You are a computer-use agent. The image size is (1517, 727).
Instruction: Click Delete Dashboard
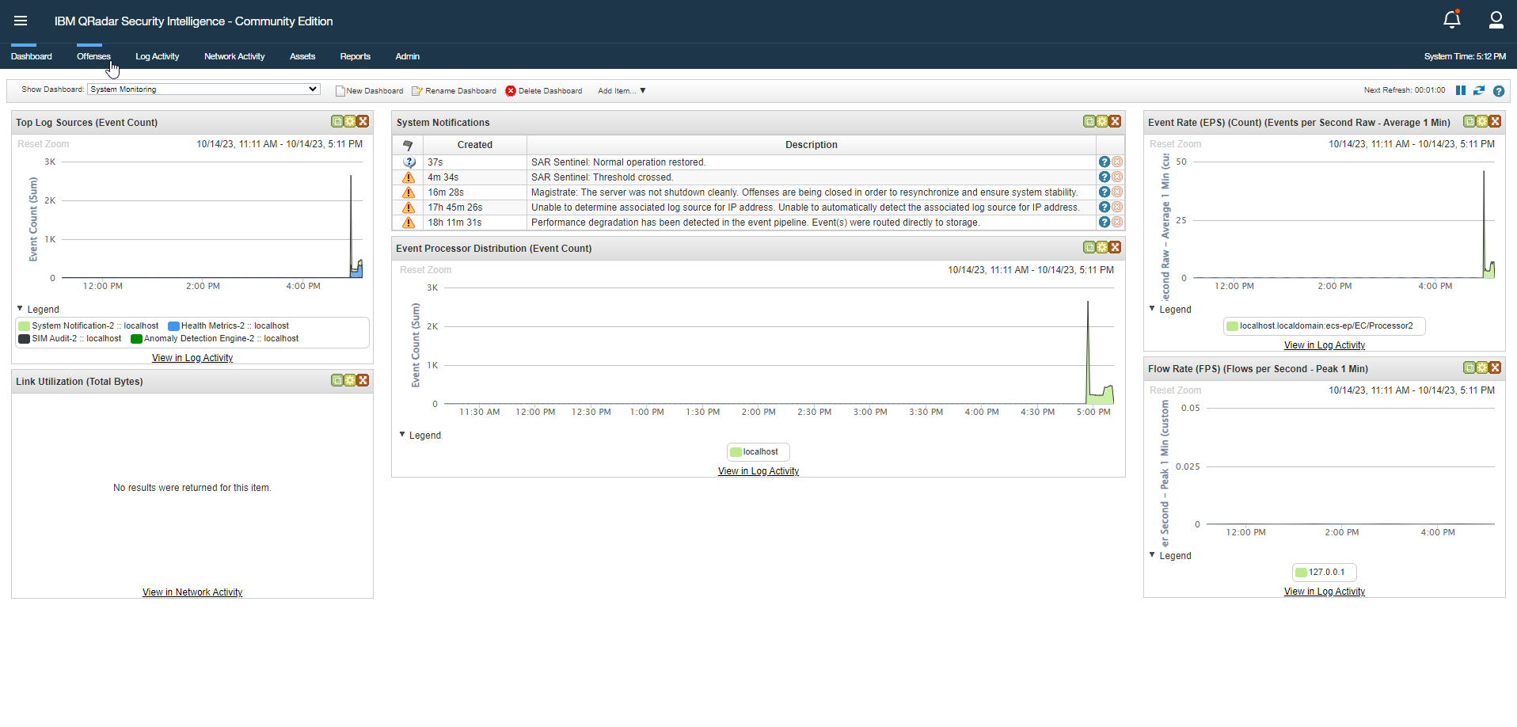pyautogui.click(x=544, y=91)
